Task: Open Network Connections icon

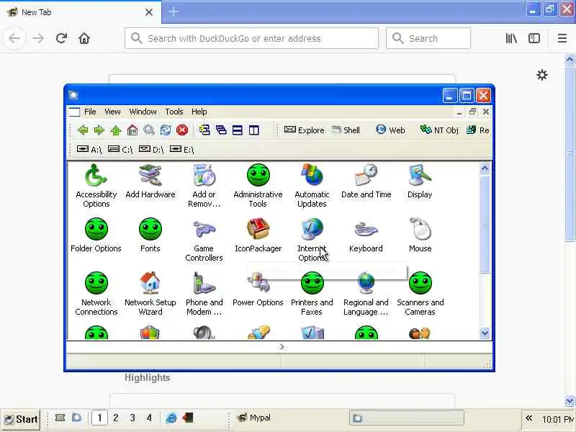Action: pyautogui.click(x=96, y=294)
